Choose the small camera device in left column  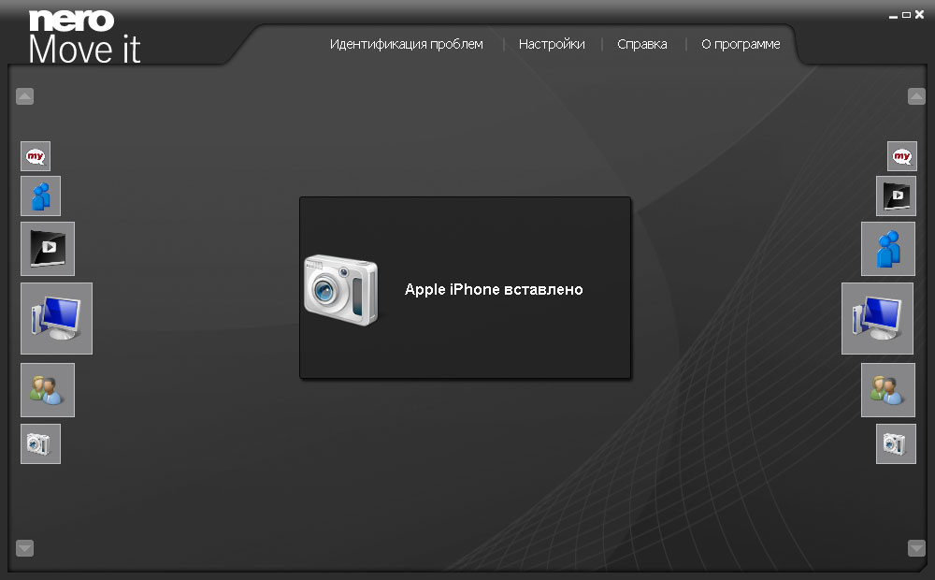coord(40,444)
